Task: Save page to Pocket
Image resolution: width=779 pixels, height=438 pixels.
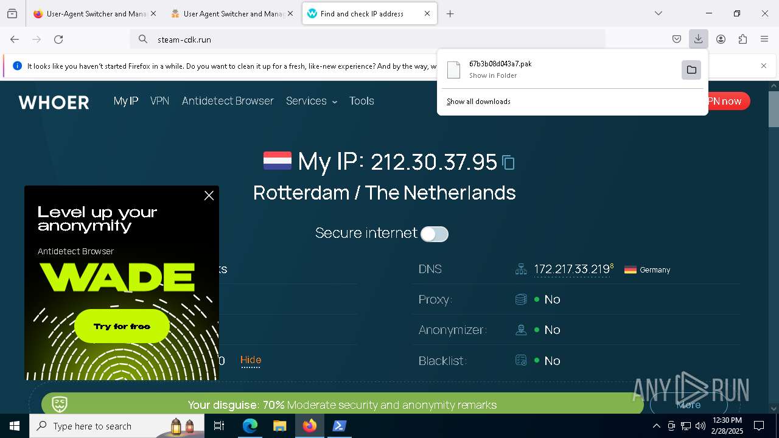Action: pos(677,39)
